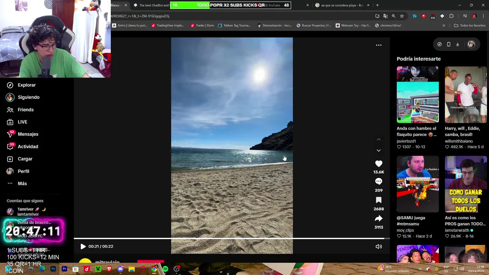The height and width of the screenshot is (275, 489).
Task: Bookmark this page with star icon
Action: tap(402, 16)
